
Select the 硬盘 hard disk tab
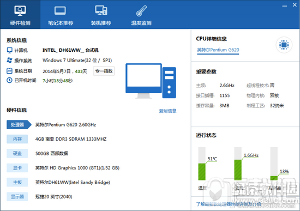coord(17,153)
